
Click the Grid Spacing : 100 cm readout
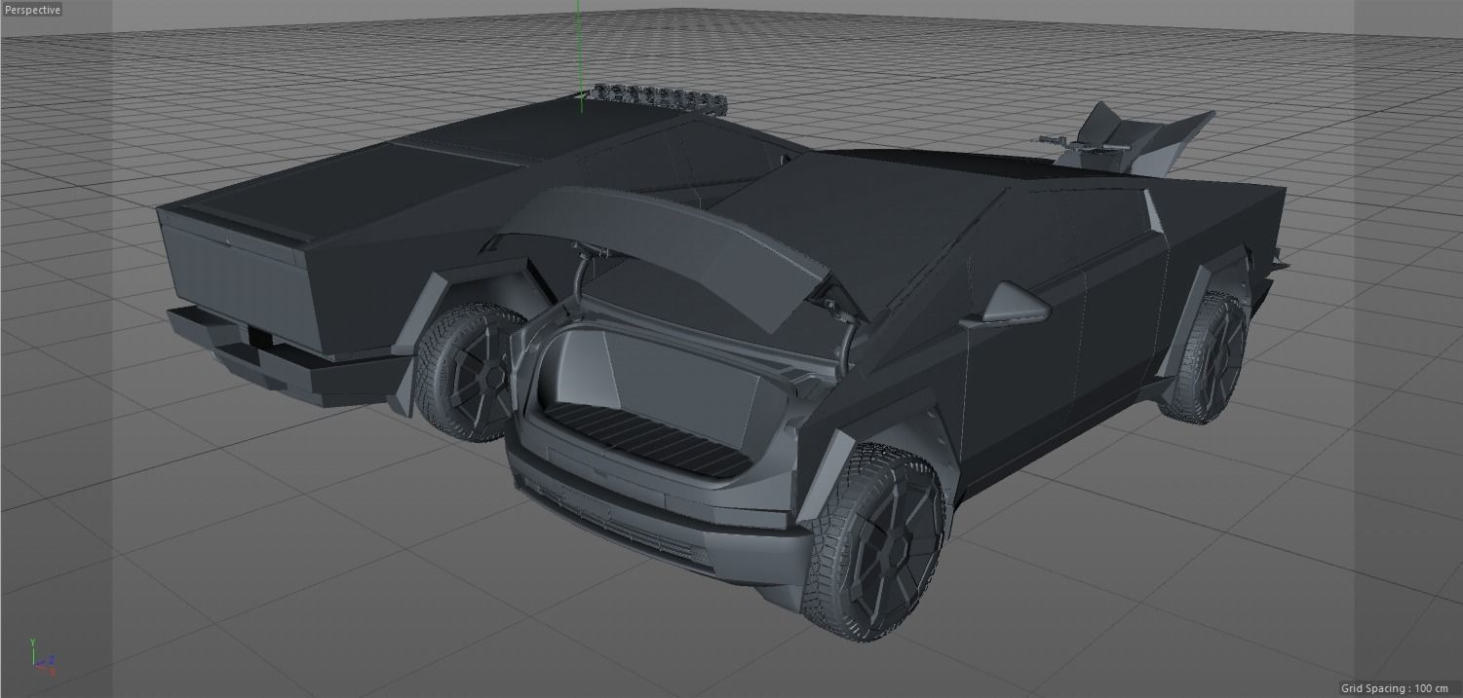(1395, 688)
